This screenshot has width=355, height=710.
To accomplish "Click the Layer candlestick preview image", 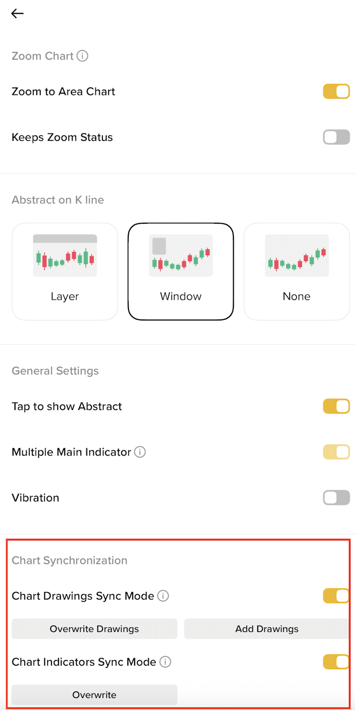I will (65, 256).
